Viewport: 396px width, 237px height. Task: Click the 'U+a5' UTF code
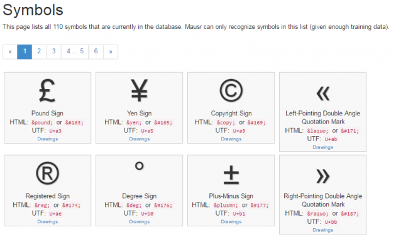pyautogui.click(x=147, y=131)
